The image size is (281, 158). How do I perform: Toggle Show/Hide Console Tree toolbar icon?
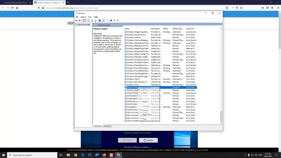(x=84, y=21)
